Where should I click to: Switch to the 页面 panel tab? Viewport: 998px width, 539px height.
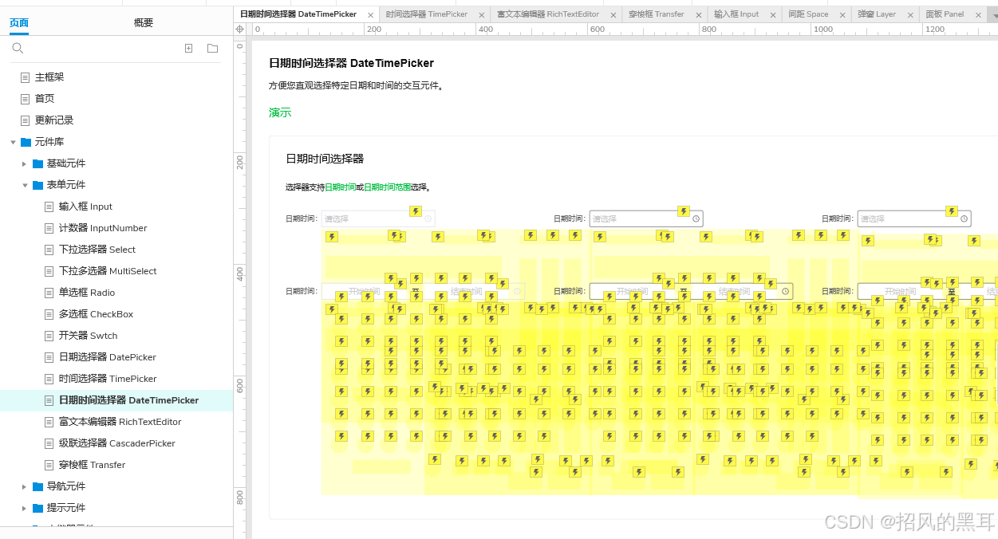19,23
